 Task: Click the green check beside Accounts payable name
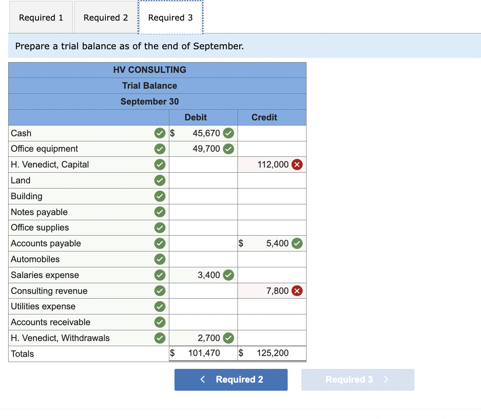160,243
